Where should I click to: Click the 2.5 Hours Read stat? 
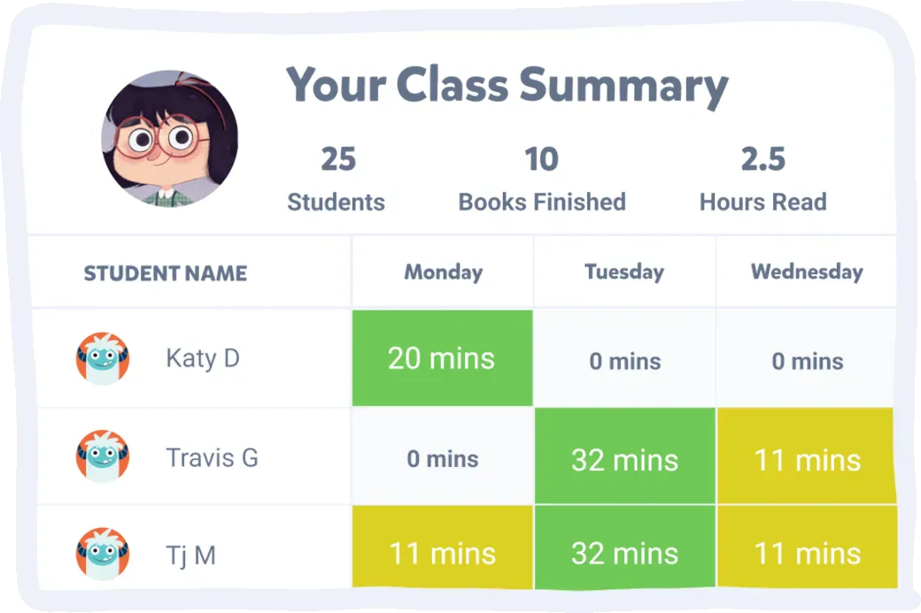[x=762, y=180]
